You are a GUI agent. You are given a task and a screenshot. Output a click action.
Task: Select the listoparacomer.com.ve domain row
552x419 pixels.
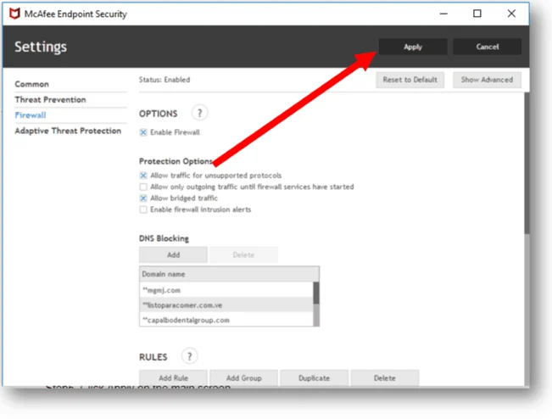tap(226, 304)
